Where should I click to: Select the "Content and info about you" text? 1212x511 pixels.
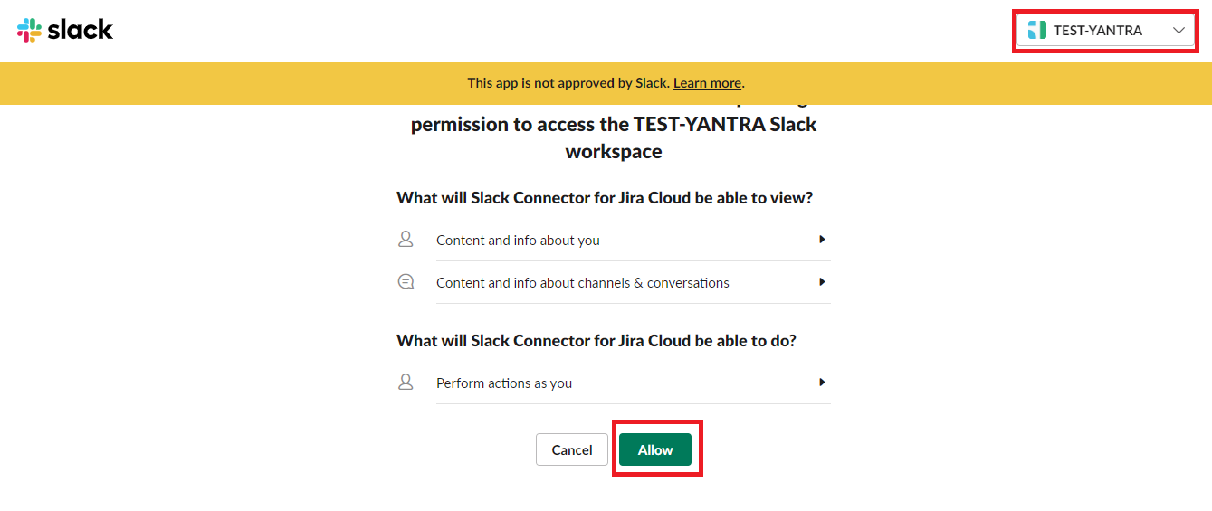pos(518,241)
